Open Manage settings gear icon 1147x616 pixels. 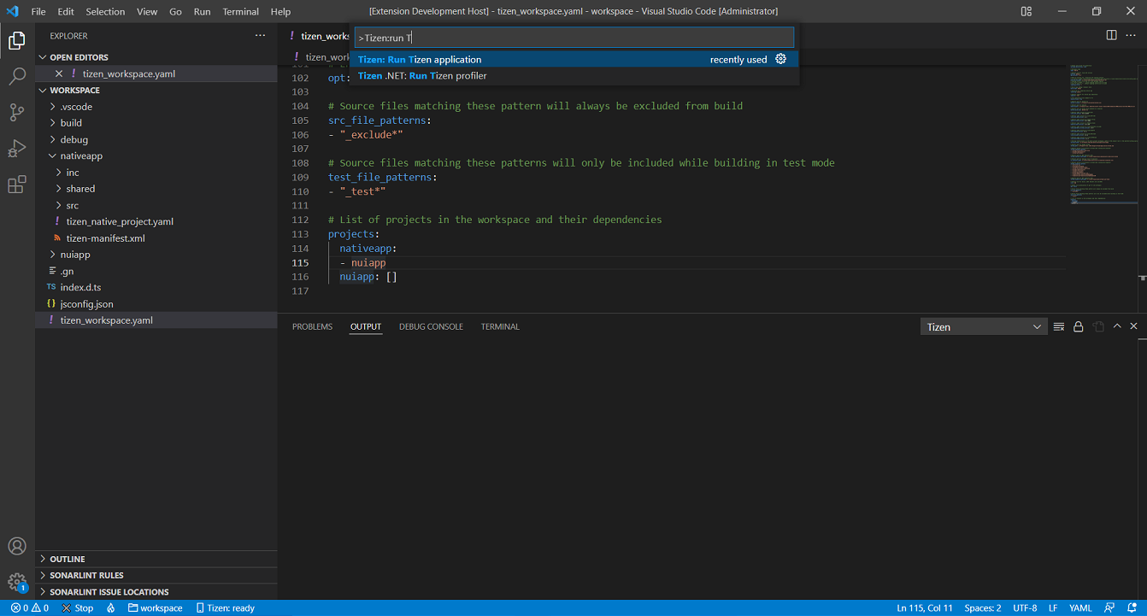pos(17,582)
